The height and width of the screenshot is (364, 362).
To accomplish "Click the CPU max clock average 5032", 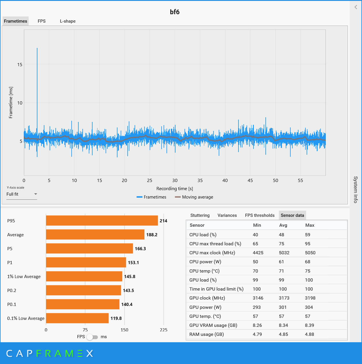I will [284, 253].
